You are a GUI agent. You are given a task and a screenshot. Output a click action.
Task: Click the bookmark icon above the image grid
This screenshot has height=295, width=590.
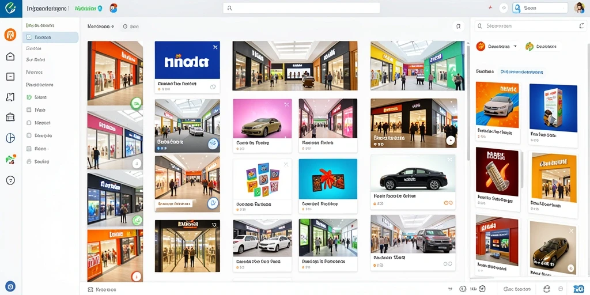pos(458,27)
